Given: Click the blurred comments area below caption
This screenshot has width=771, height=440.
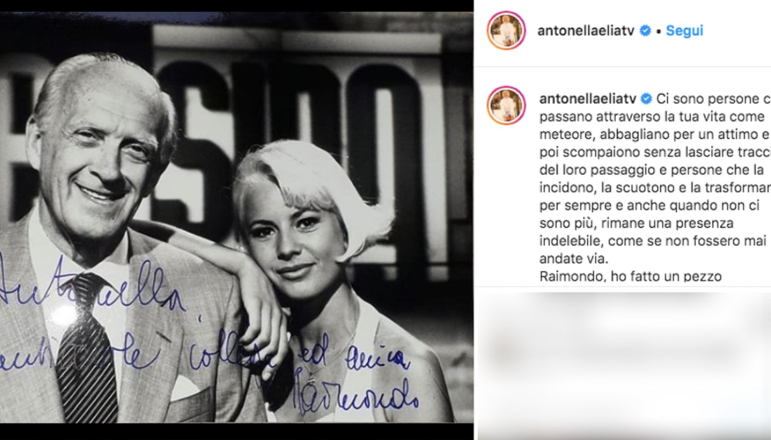Looking at the screenshot, I should pyautogui.click(x=623, y=363).
